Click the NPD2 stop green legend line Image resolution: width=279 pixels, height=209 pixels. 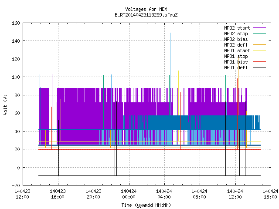click(260, 34)
